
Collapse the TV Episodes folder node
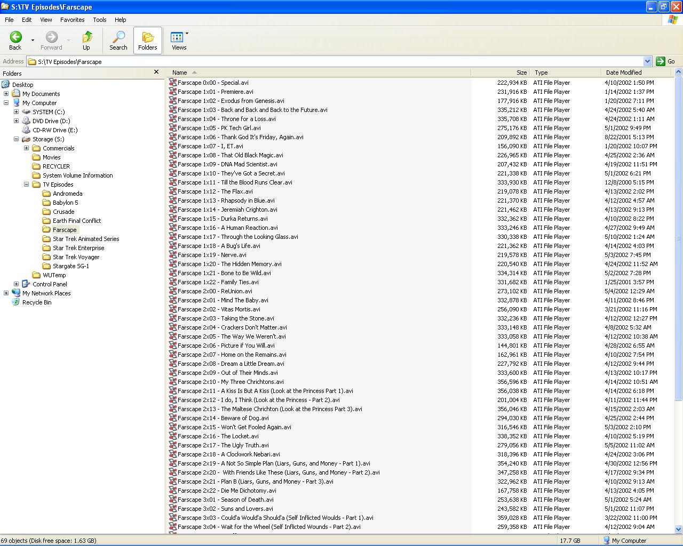click(26, 184)
